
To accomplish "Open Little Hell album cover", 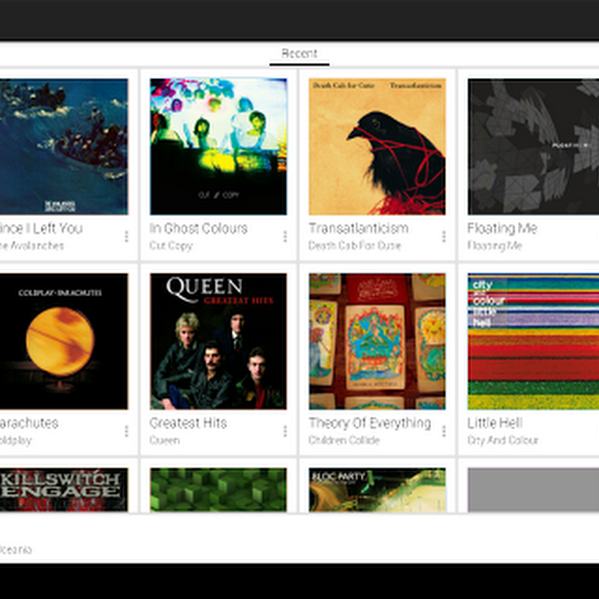I will [533, 341].
